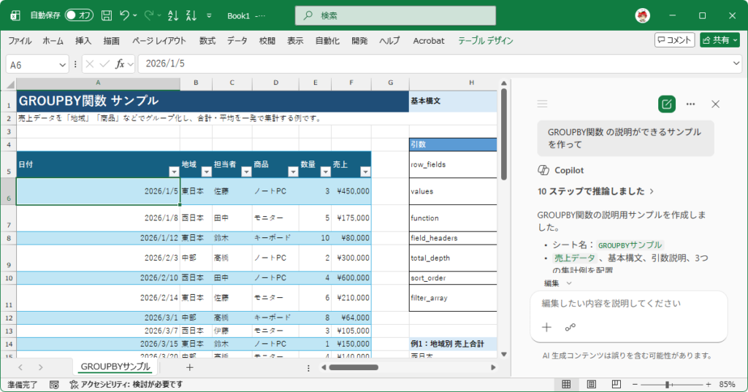748x392 pixels.
Task: Open the 地域 column filter dropdown
Action: tap(206, 172)
